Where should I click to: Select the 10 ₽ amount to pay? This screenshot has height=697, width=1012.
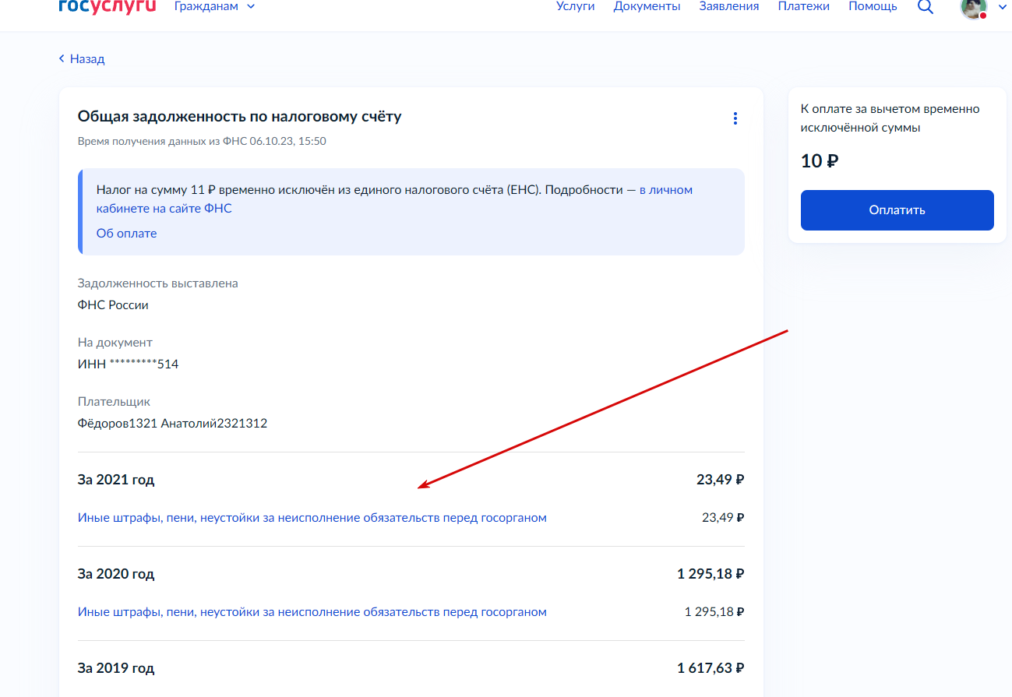(x=820, y=161)
